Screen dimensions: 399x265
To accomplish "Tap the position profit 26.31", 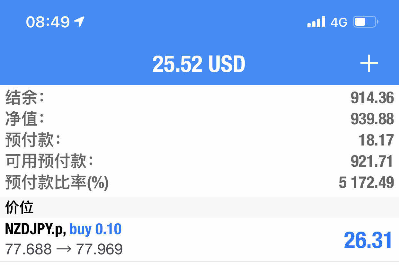I will coord(368,240).
